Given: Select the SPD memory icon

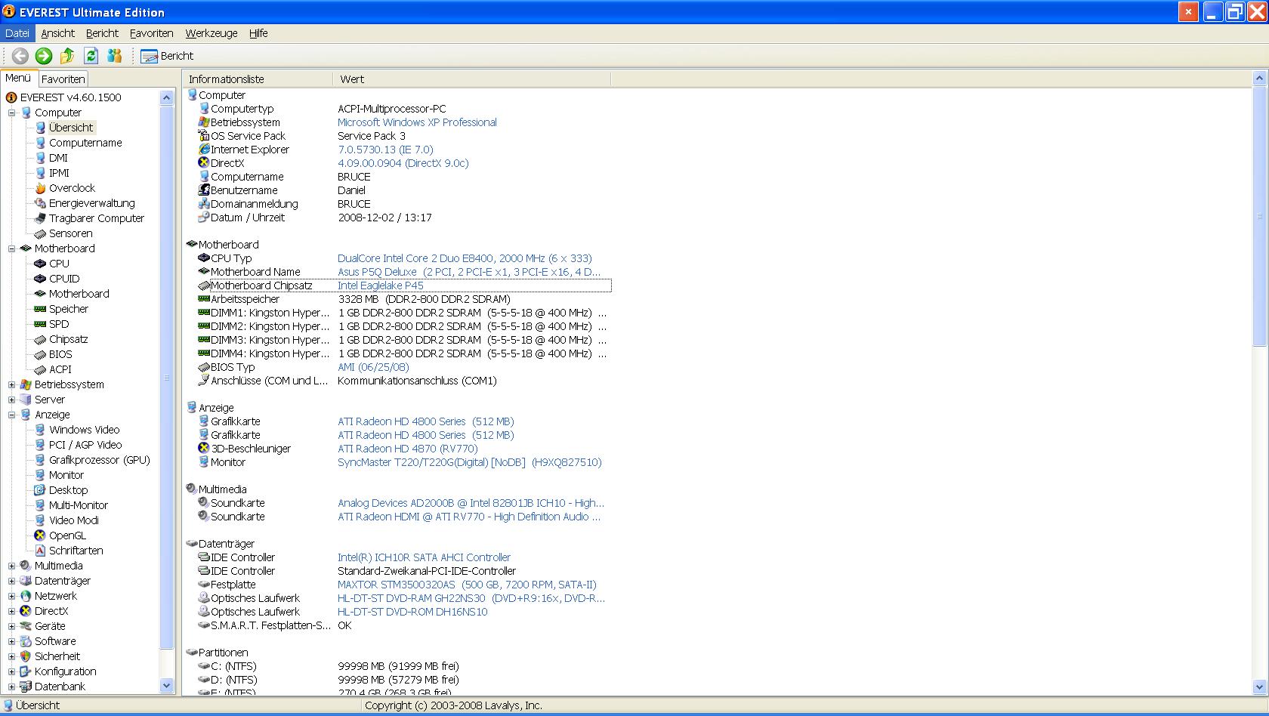Looking at the screenshot, I should pos(40,324).
